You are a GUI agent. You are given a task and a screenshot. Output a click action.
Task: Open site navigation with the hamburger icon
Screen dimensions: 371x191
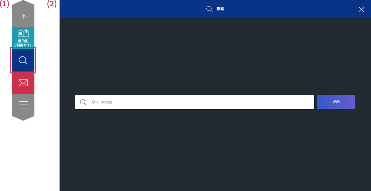point(23,104)
